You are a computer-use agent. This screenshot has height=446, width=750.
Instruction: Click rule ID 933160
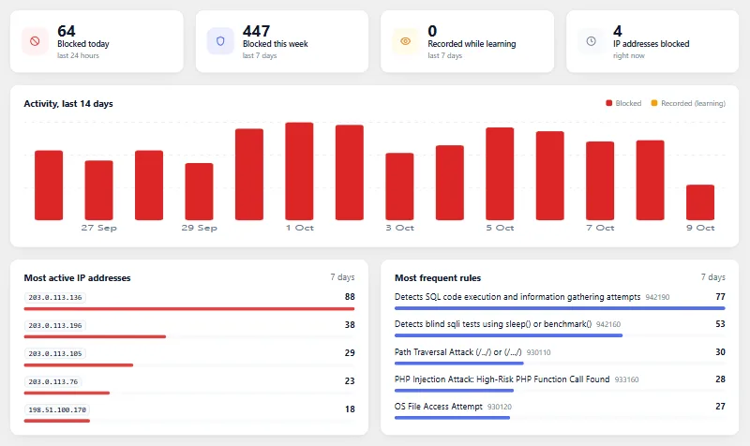(626, 379)
